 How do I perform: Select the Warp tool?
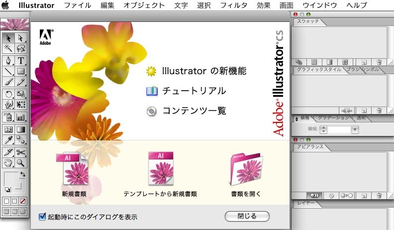(x=8, y=105)
